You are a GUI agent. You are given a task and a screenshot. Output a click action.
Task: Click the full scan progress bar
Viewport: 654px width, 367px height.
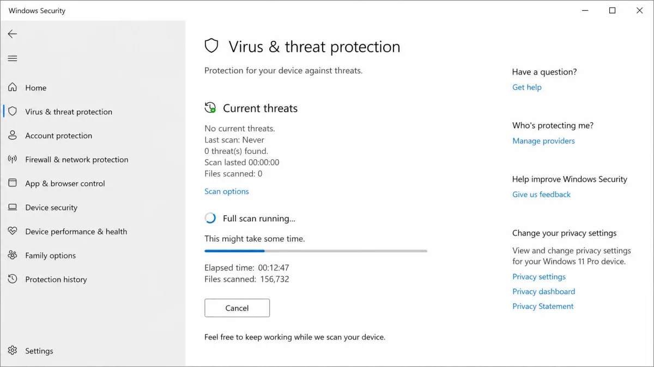click(x=316, y=251)
